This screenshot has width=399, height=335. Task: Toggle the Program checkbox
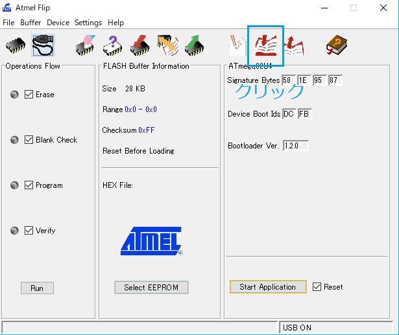point(29,185)
